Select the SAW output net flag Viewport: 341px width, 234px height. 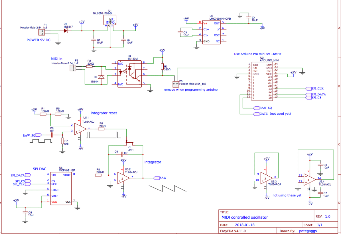(157, 178)
